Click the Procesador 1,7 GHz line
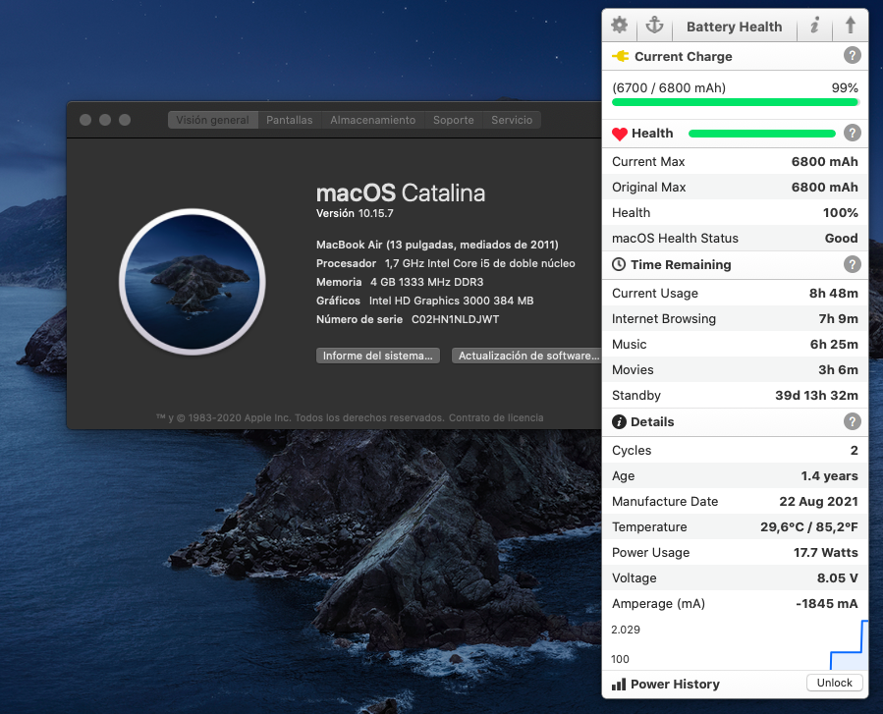This screenshot has width=883, height=714. coord(446,263)
